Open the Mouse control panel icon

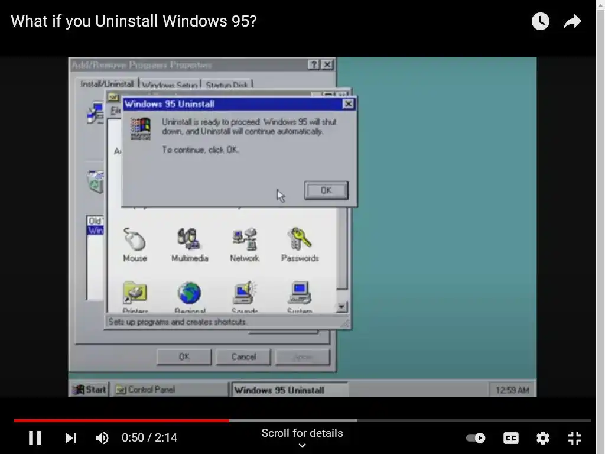[x=135, y=244]
